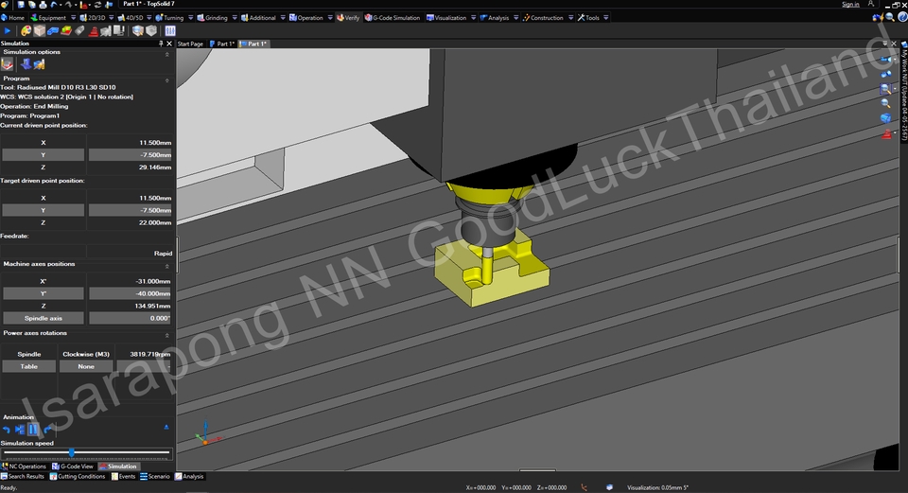This screenshot has height=493, width=908.
Task: Click the gray machine display icon
Action: 105,30
